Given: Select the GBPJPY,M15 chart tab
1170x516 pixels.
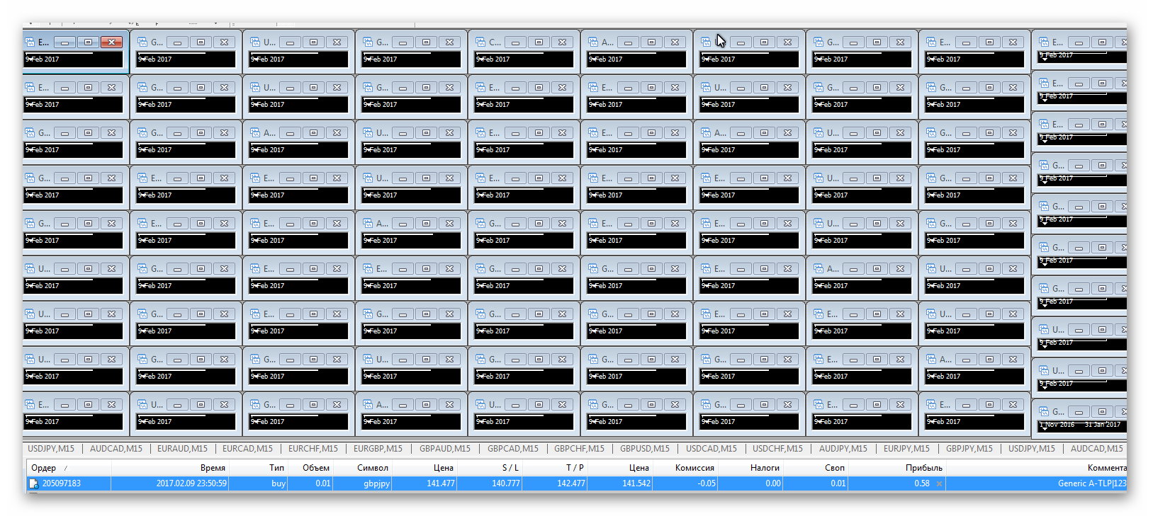Looking at the screenshot, I should pyautogui.click(x=969, y=449).
